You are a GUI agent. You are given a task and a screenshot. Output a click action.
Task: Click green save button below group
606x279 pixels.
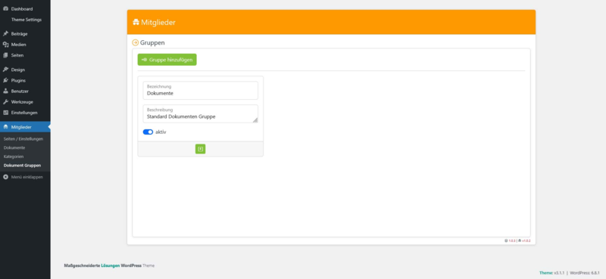click(x=200, y=149)
